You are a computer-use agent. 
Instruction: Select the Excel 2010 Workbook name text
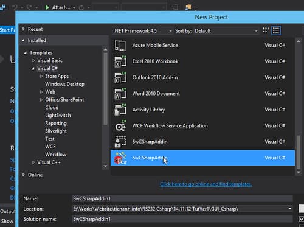[155, 61]
